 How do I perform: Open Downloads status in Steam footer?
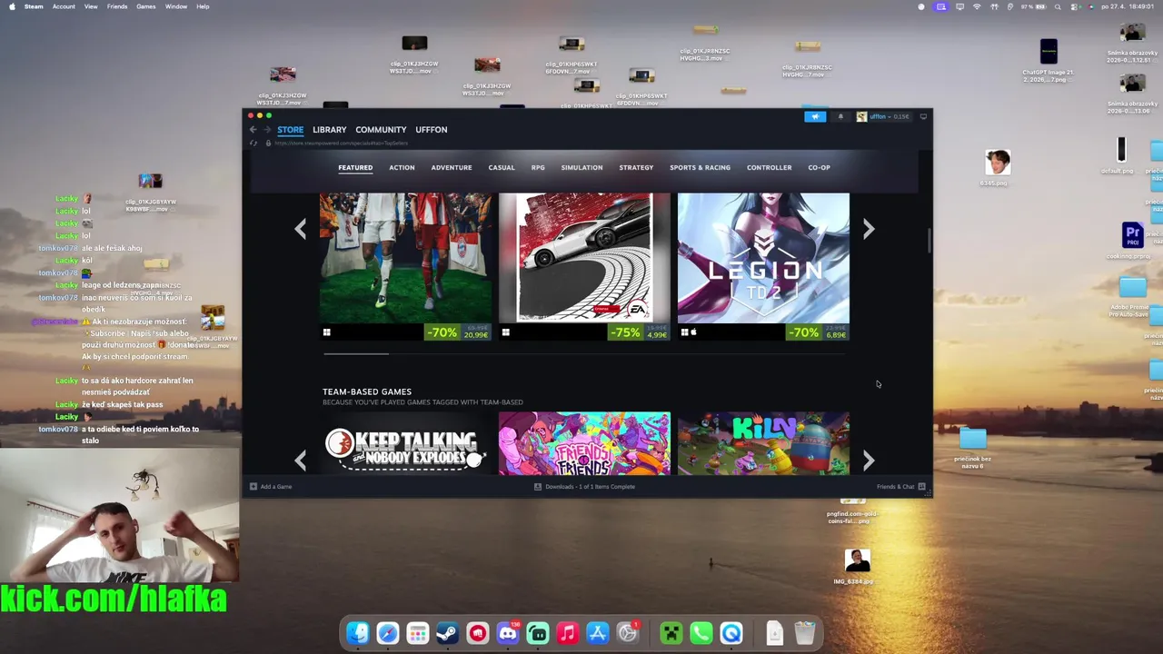point(584,487)
